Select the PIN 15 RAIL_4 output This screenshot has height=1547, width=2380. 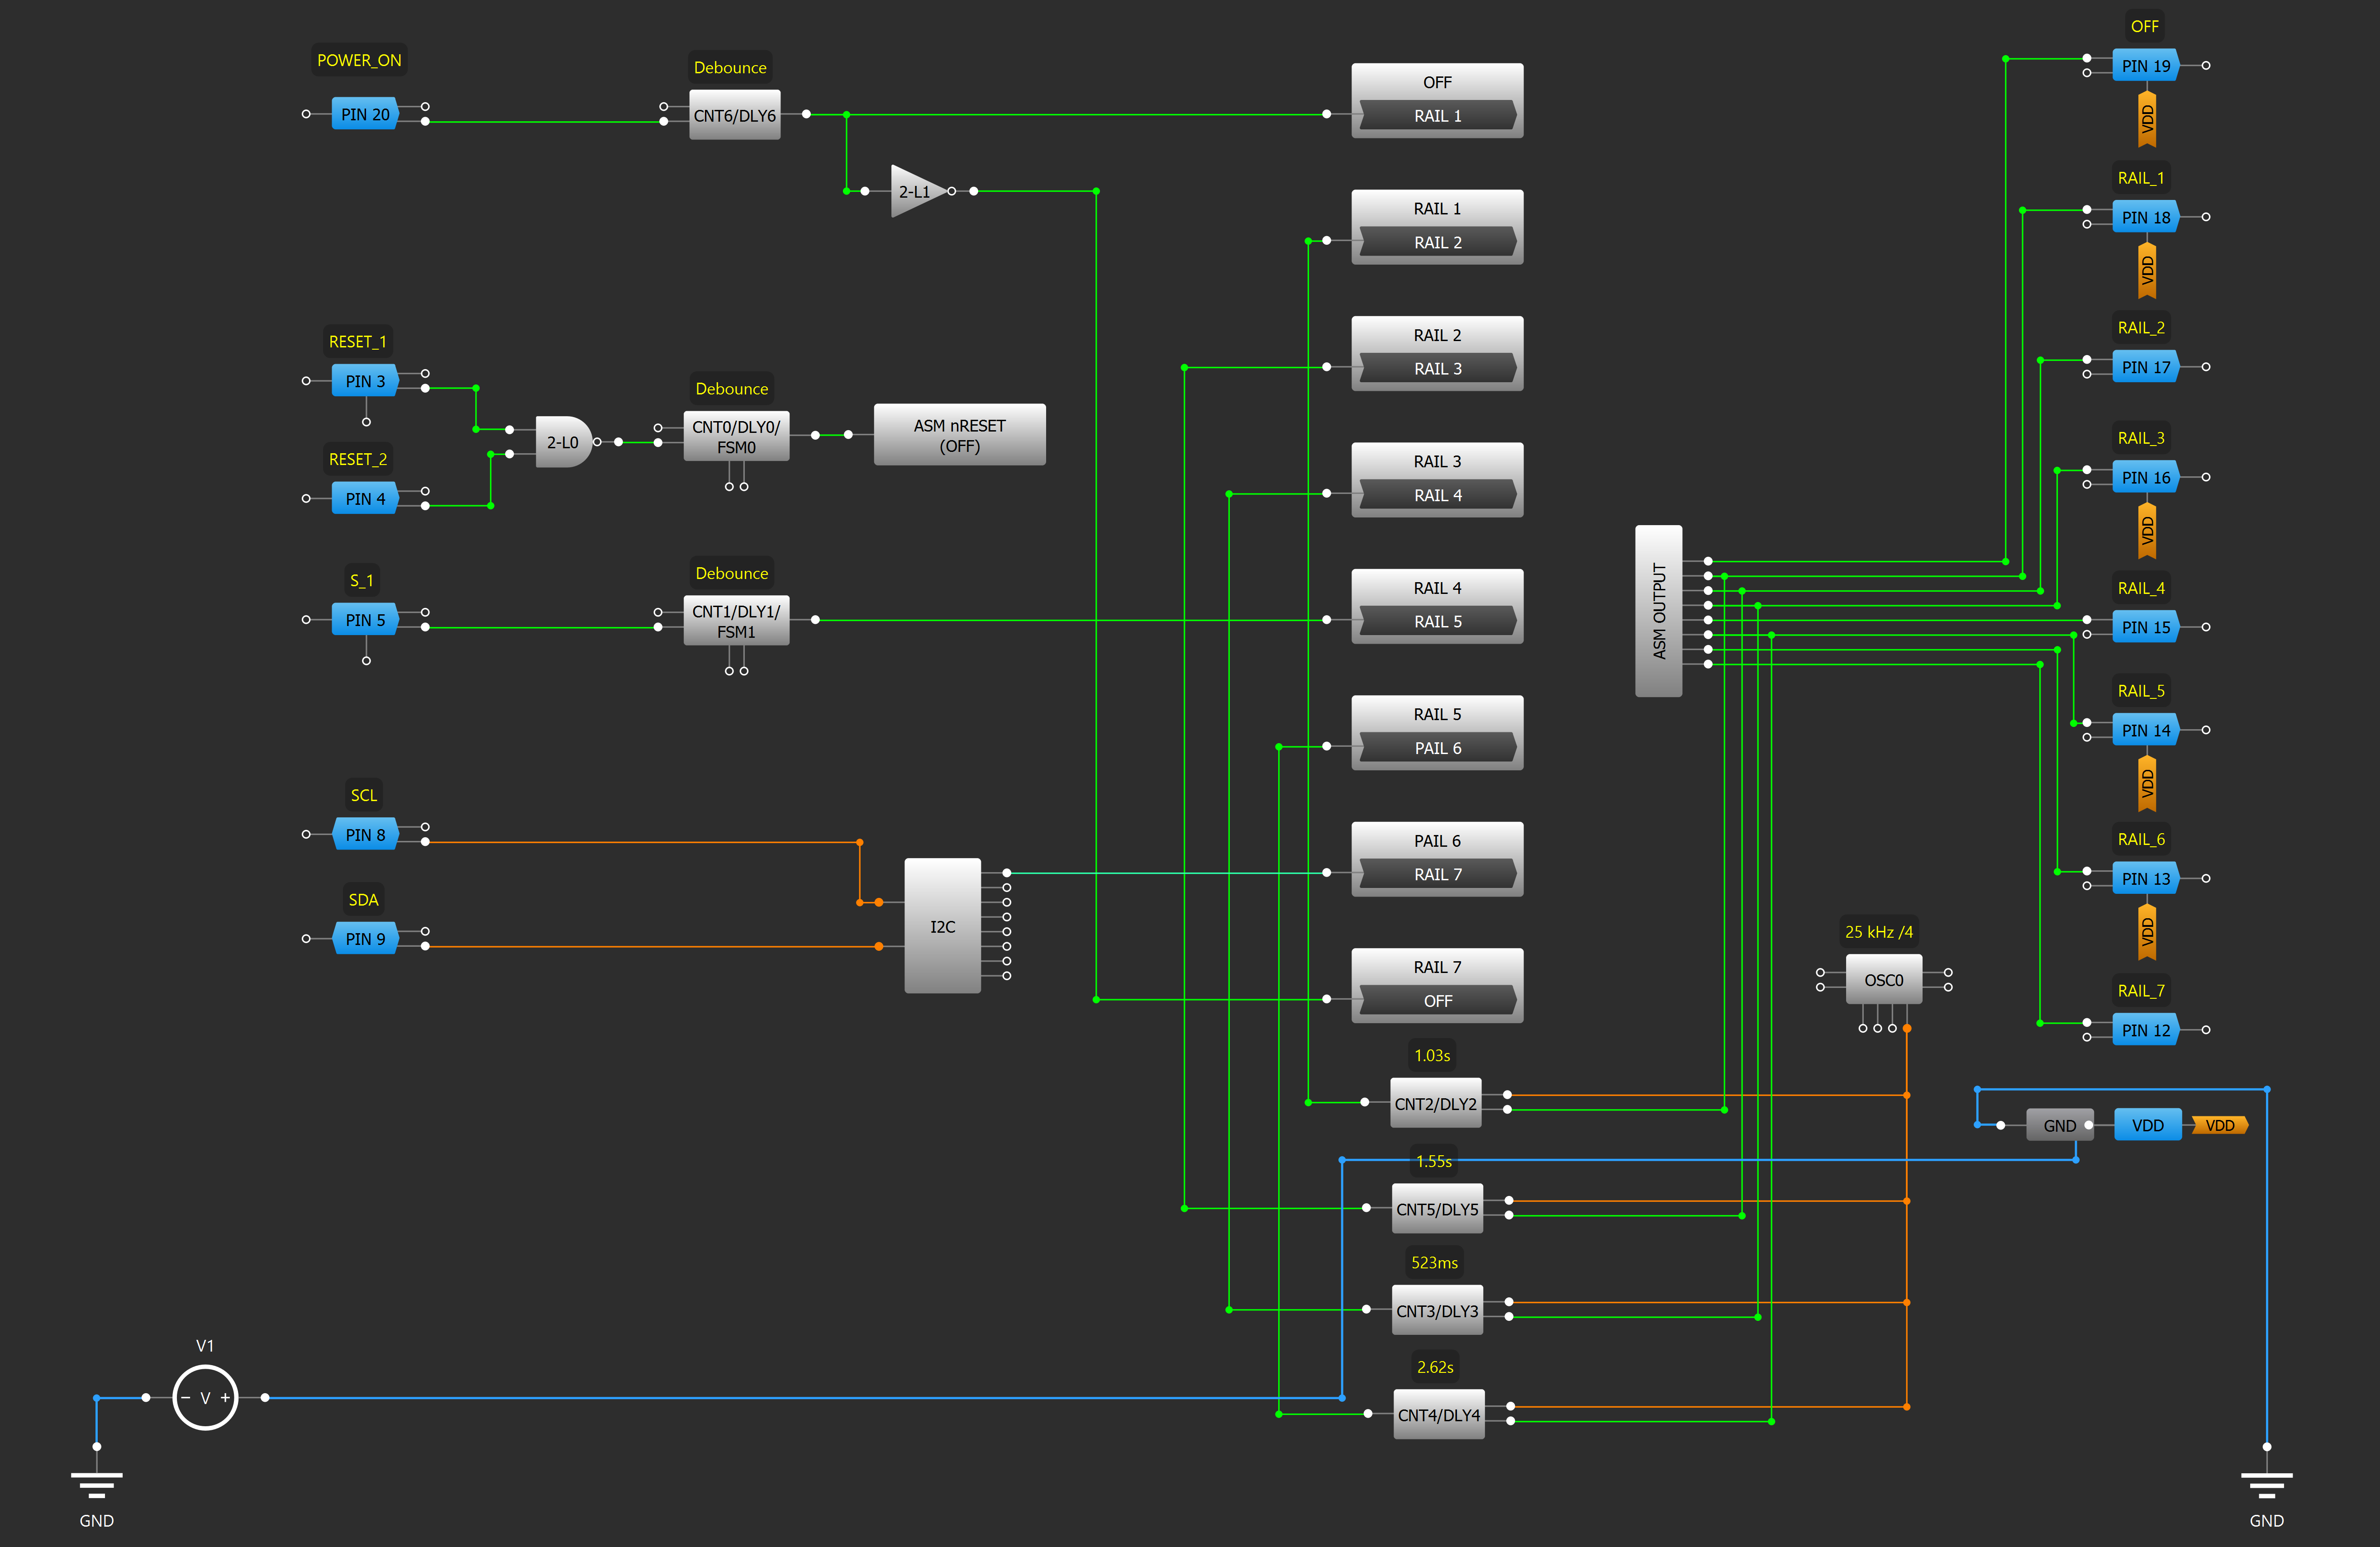point(2145,628)
